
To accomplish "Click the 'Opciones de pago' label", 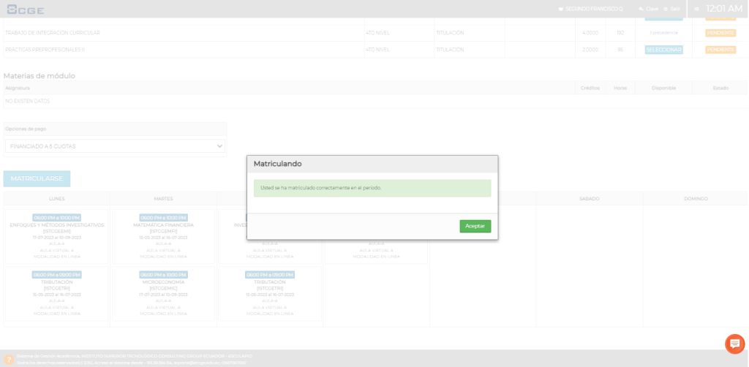I will pyautogui.click(x=26, y=129).
